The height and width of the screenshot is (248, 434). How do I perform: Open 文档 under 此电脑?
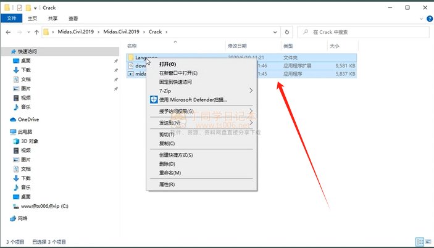(26, 169)
